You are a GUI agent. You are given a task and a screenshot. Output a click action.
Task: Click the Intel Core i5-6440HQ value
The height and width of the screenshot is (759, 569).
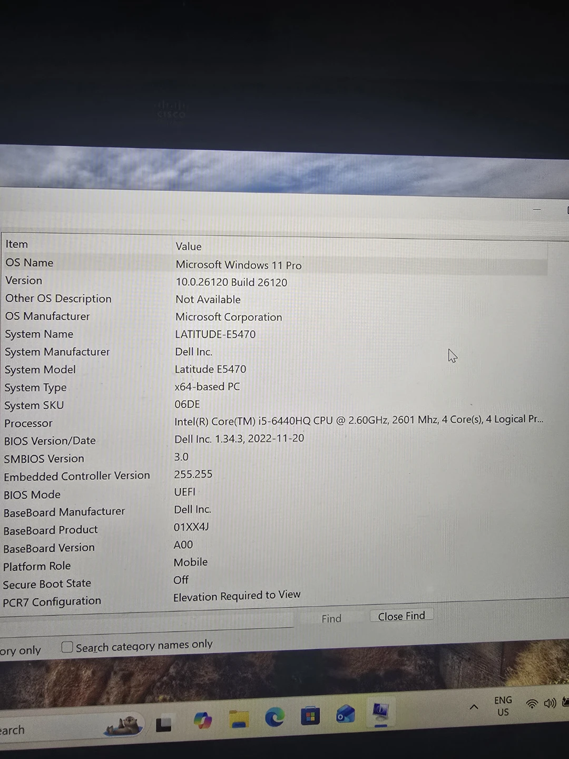359,420
